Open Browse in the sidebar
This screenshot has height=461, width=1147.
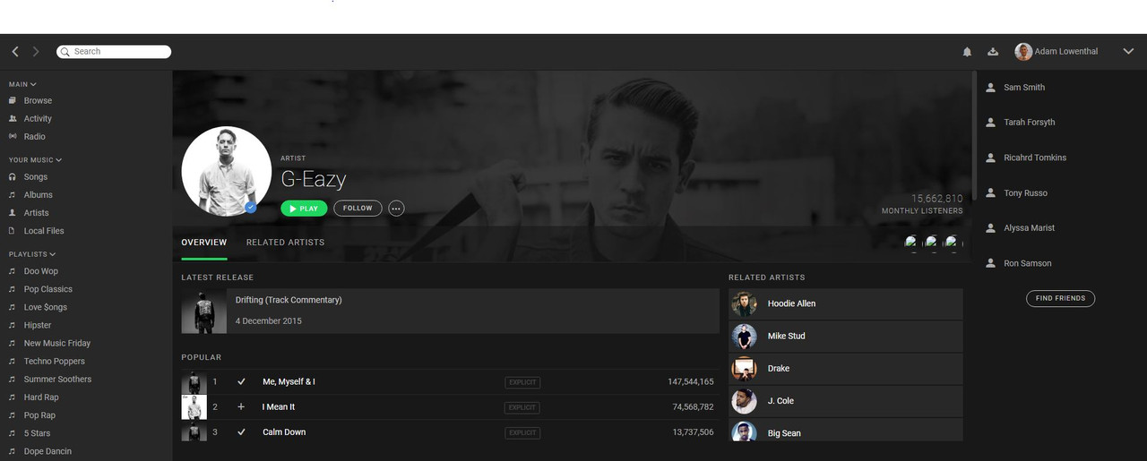pyautogui.click(x=38, y=101)
